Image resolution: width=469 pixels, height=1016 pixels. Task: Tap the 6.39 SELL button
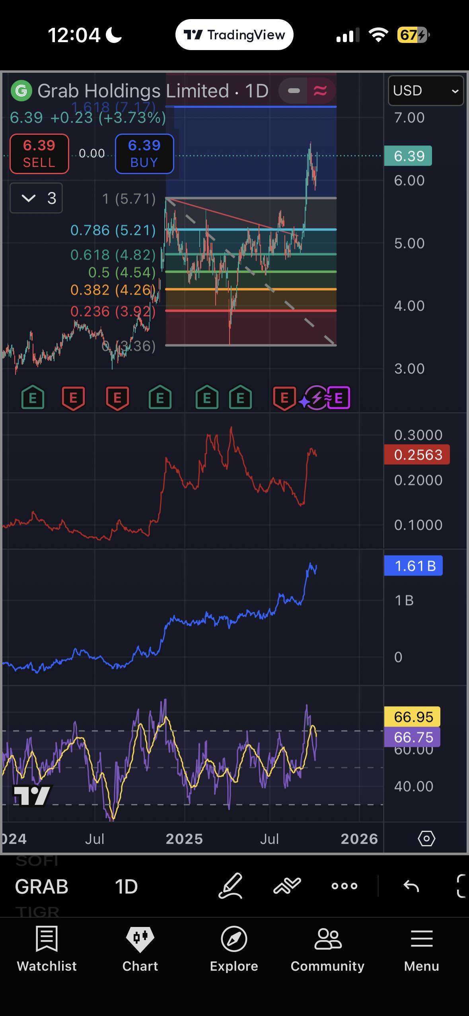(39, 154)
